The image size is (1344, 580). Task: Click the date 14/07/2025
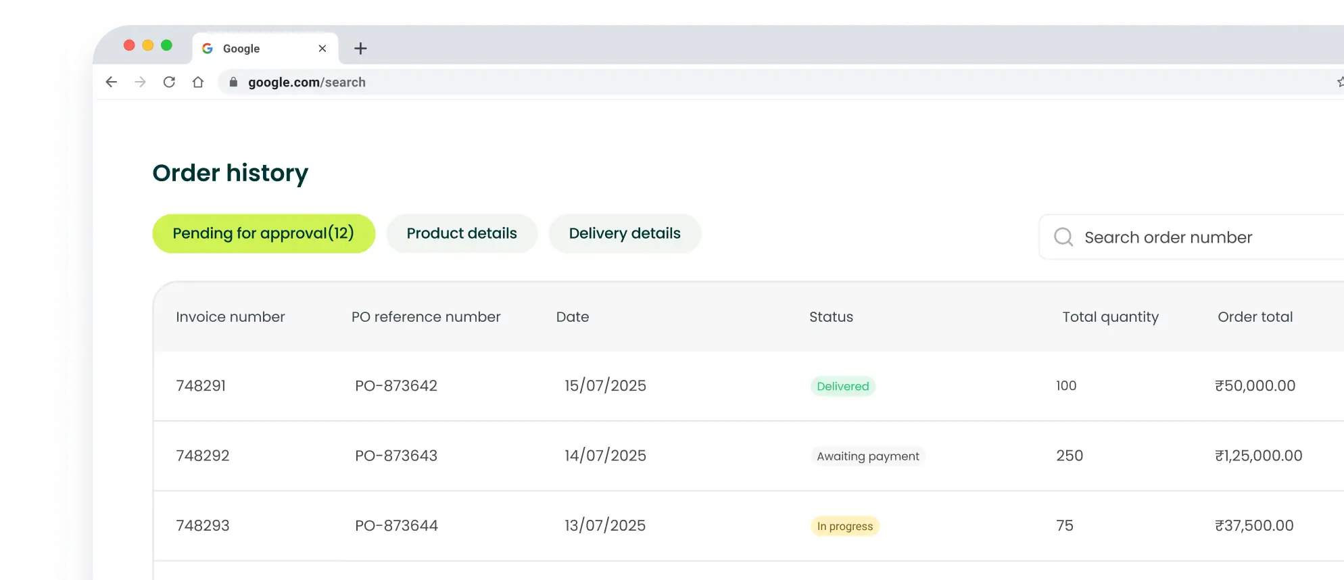(x=605, y=456)
